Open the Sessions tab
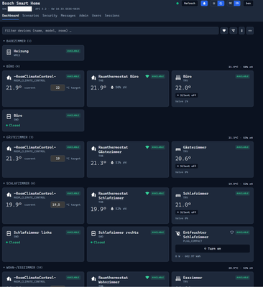Image resolution: width=263 pixels, height=287 pixels. [112, 16]
